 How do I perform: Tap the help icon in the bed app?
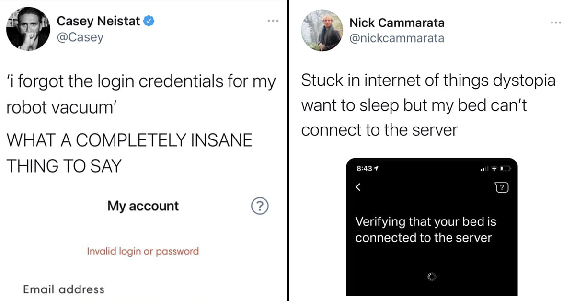point(502,188)
